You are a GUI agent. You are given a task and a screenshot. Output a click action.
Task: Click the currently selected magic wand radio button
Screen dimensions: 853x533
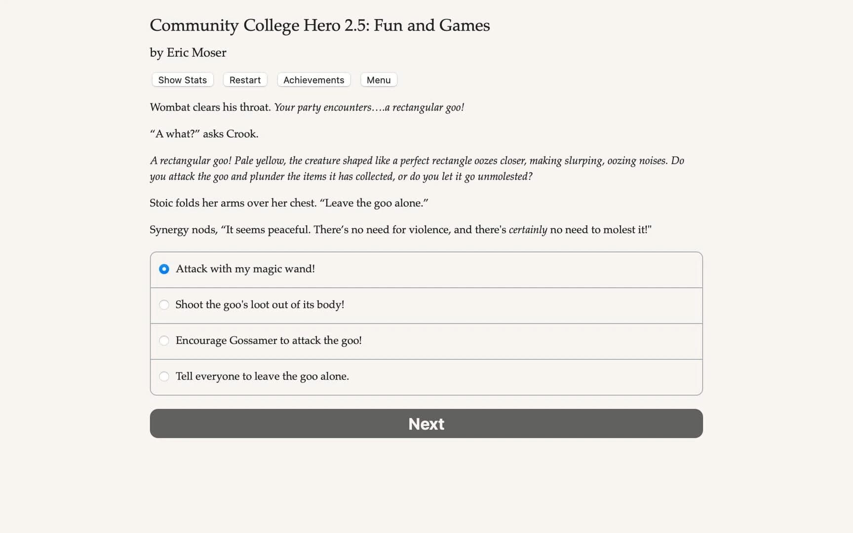(164, 269)
